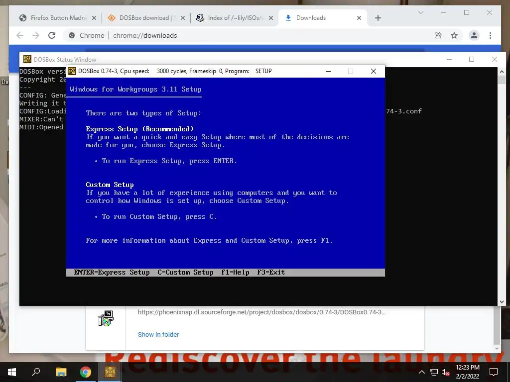Click Show in folder link

(158, 335)
